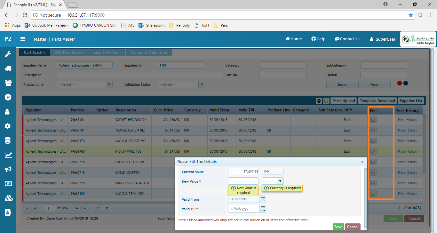Viewport: 437px width, 233px height.
Task: Open the SuperUser account menu
Action: point(382,39)
